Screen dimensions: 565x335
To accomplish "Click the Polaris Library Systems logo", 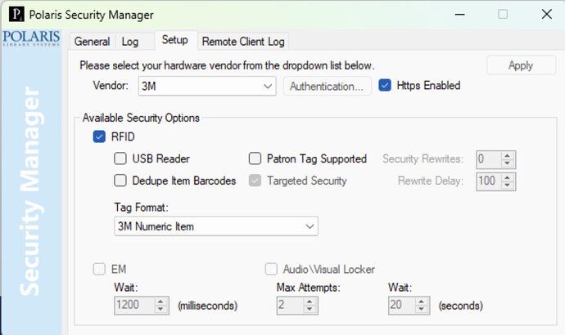I will click(32, 42).
